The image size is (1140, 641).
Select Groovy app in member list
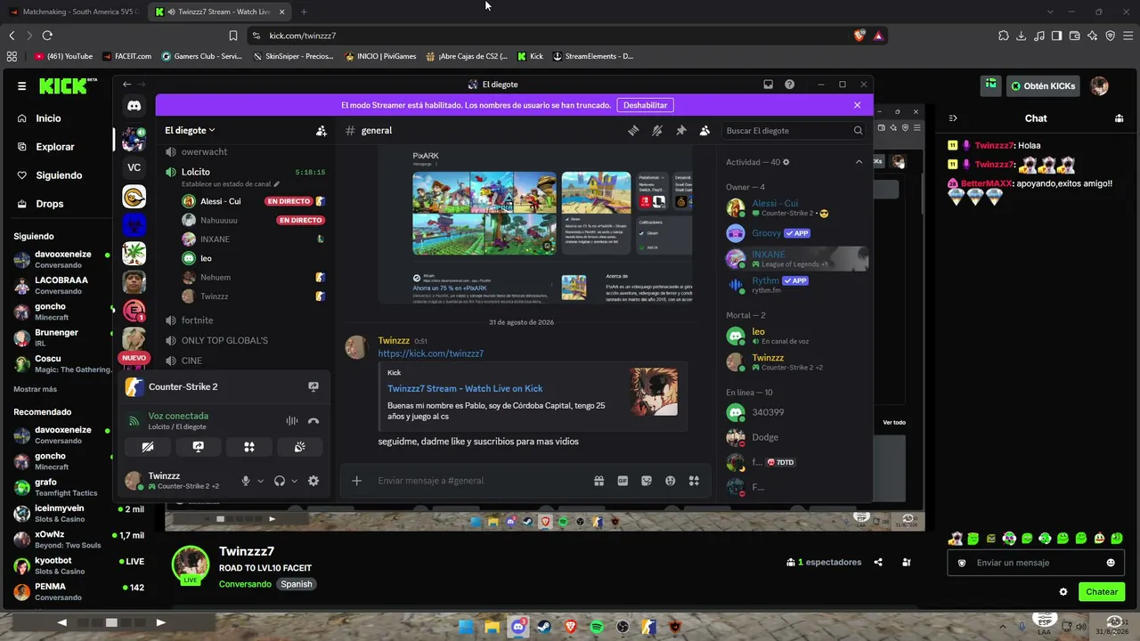(x=793, y=233)
